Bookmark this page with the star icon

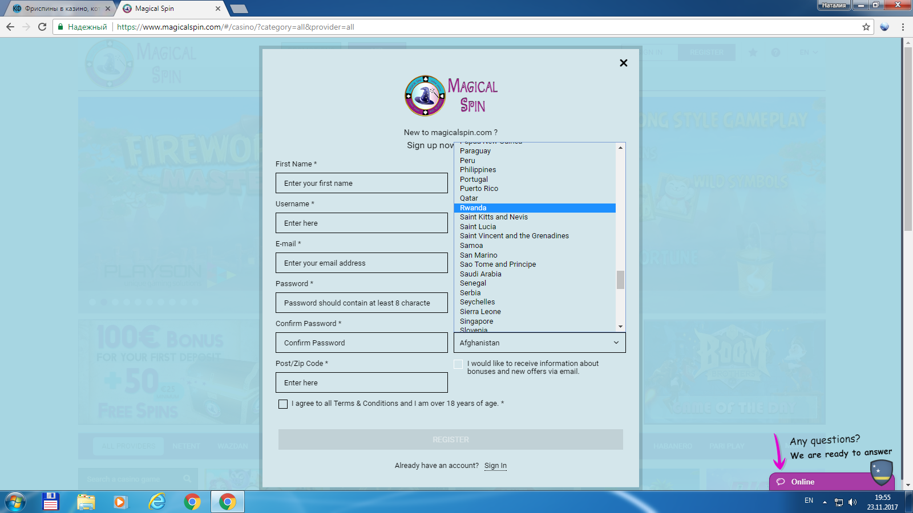[866, 27]
